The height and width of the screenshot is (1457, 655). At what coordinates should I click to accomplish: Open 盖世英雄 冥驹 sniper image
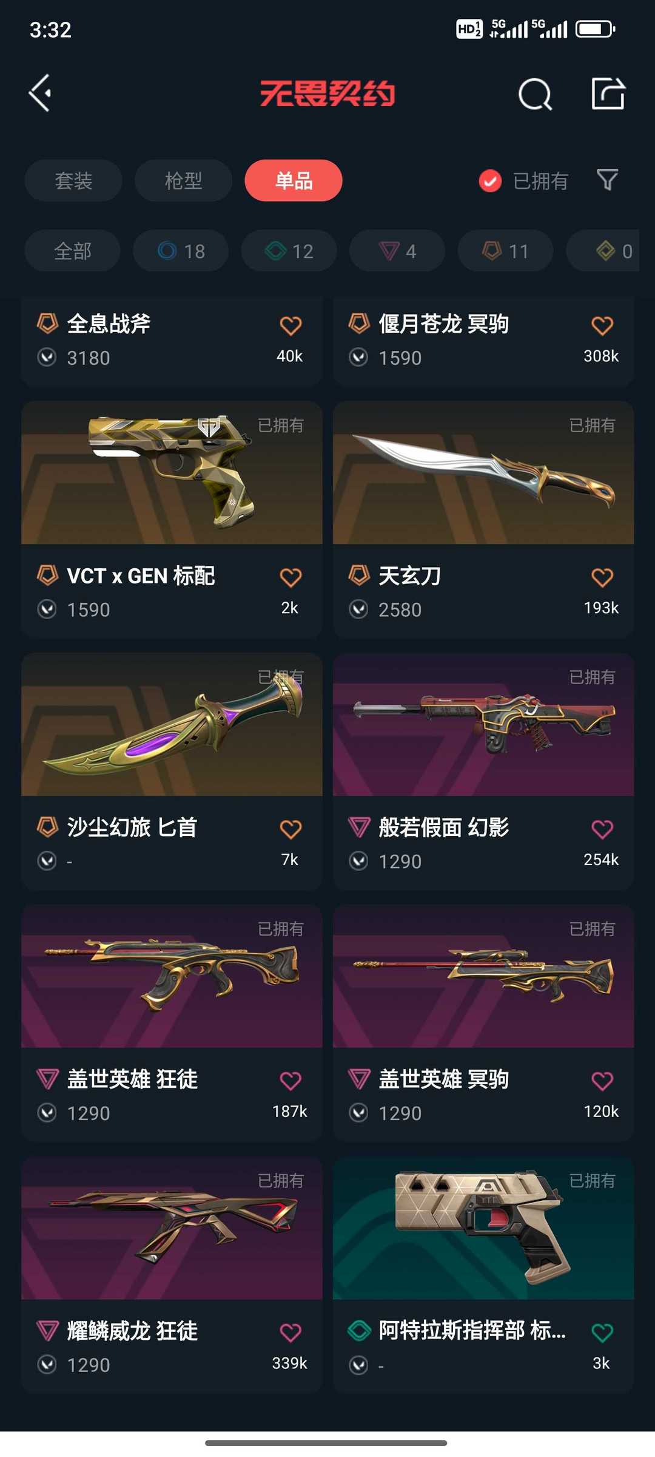pyautogui.click(x=483, y=976)
